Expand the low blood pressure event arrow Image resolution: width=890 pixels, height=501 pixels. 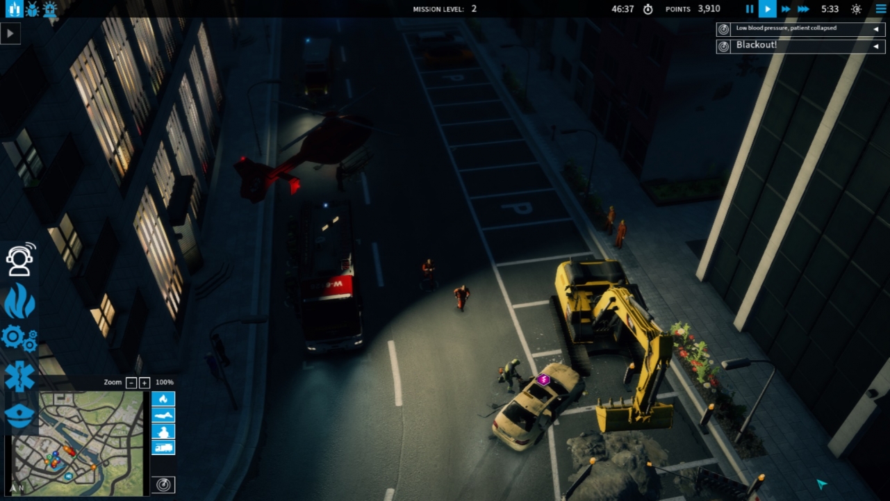tap(876, 29)
